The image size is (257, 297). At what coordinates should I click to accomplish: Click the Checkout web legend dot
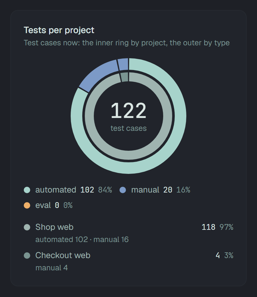27,255
